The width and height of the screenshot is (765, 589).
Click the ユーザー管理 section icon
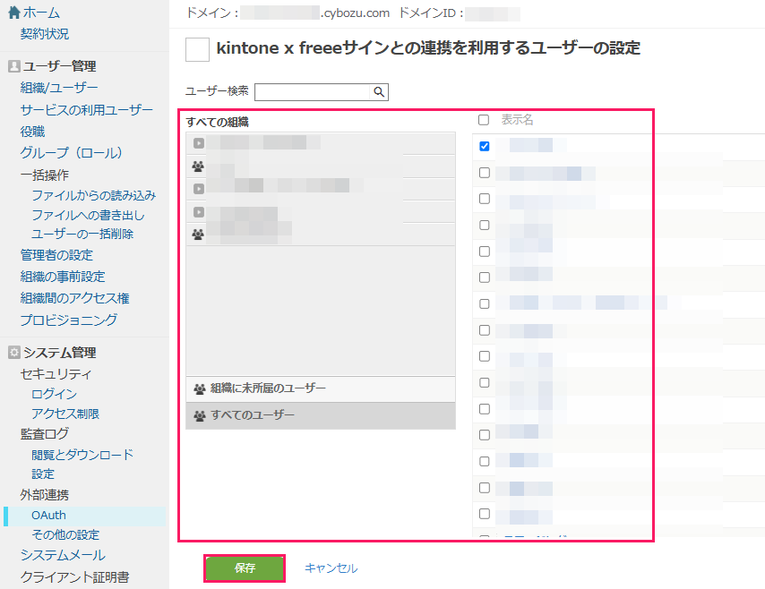point(14,66)
